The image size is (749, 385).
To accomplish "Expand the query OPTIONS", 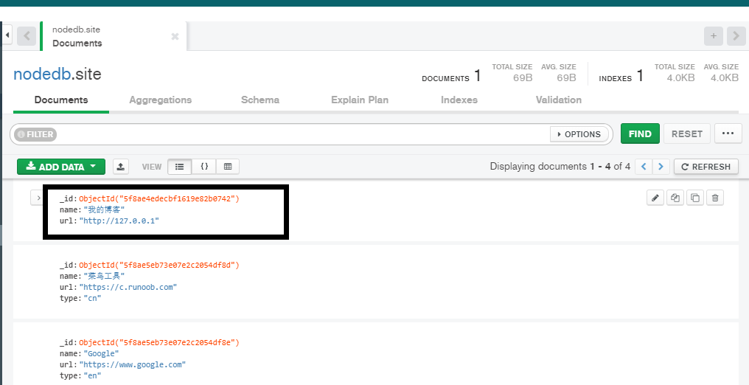I will coord(579,134).
